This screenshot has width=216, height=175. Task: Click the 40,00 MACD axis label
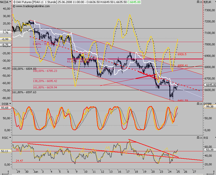click(x=6, y=9)
